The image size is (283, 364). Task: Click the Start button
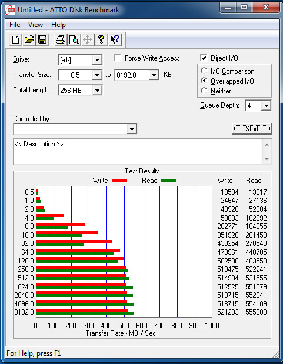coord(252,129)
